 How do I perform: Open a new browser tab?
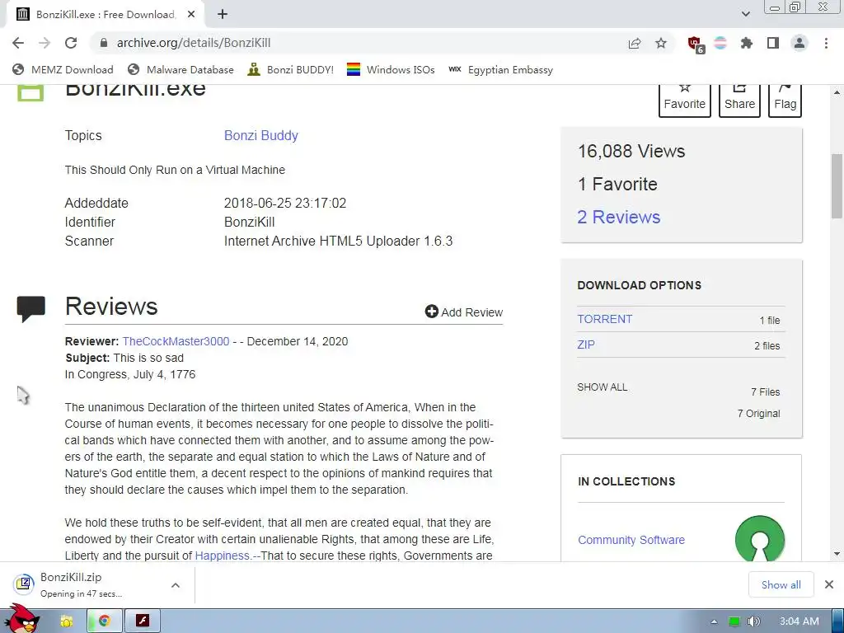tap(223, 15)
